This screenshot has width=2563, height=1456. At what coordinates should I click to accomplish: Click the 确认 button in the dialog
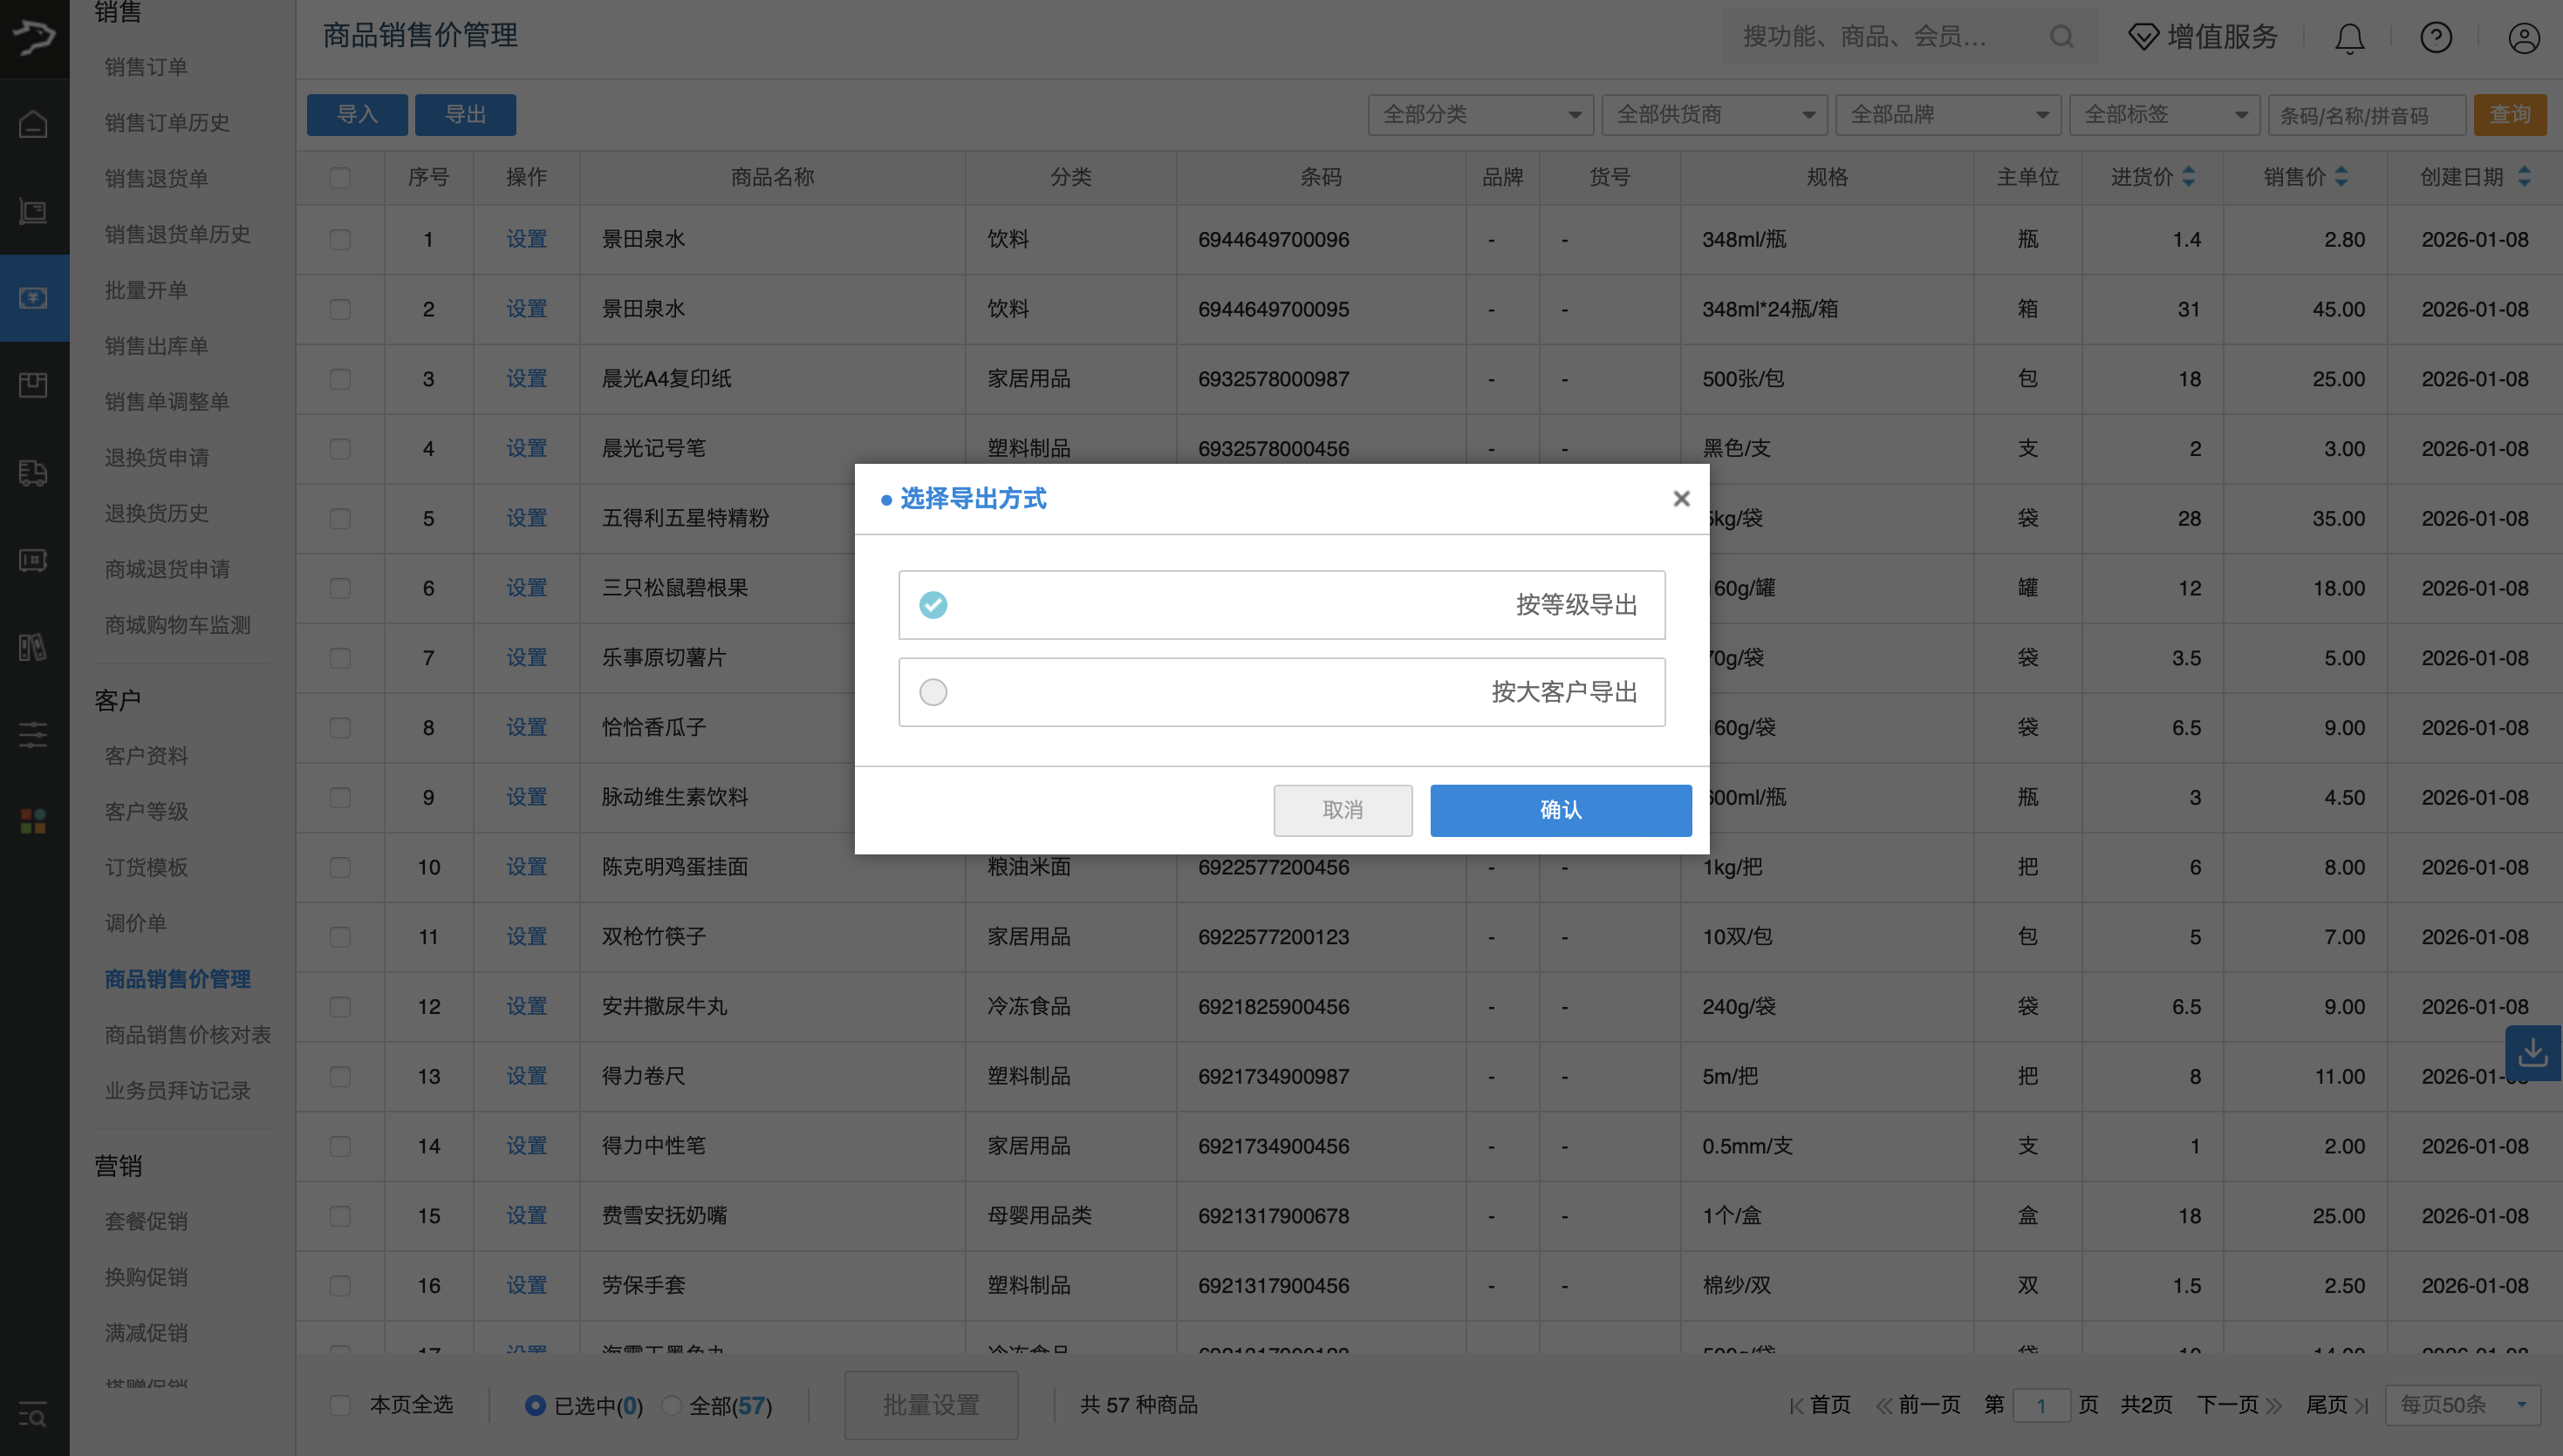coord(1561,810)
